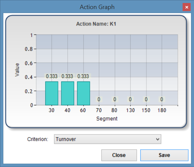
Task: Select the teal bar for segment 40
Action: pos(68,93)
